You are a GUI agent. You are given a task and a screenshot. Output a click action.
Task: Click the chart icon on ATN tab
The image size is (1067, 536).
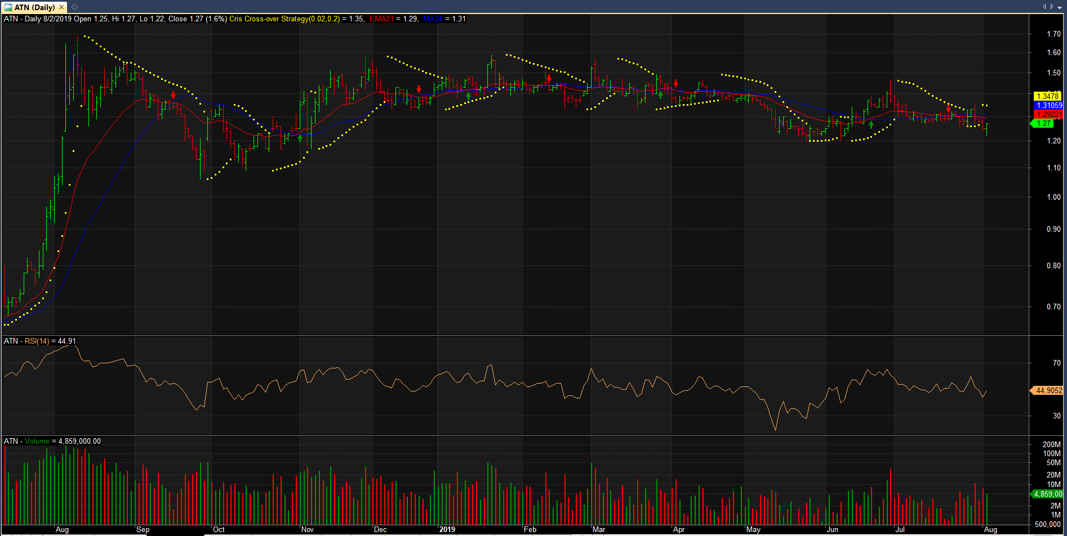point(8,7)
